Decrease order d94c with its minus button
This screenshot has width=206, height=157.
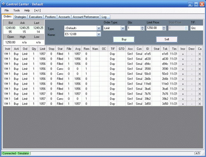point(192,64)
